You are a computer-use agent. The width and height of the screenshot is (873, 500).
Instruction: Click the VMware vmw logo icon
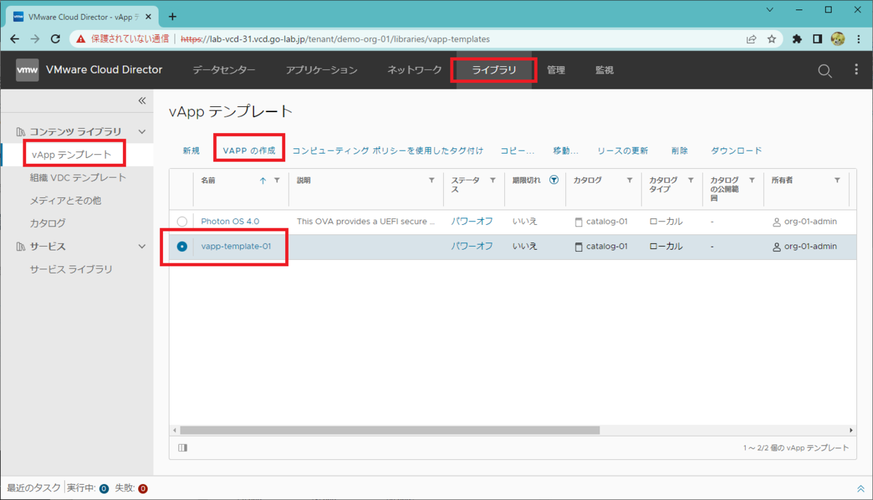(x=28, y=70)
